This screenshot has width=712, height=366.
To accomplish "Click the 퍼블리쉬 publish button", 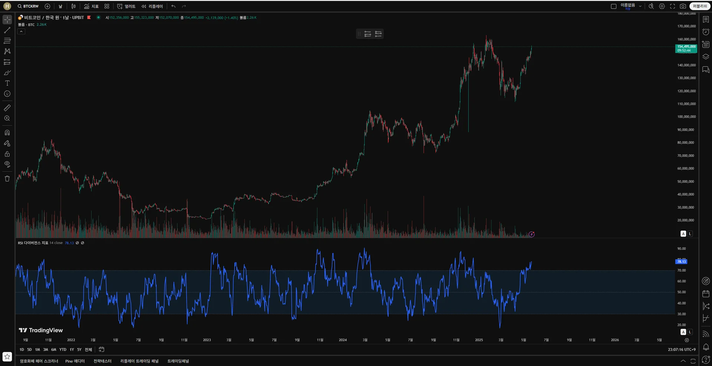I will [x=700, y=6].
